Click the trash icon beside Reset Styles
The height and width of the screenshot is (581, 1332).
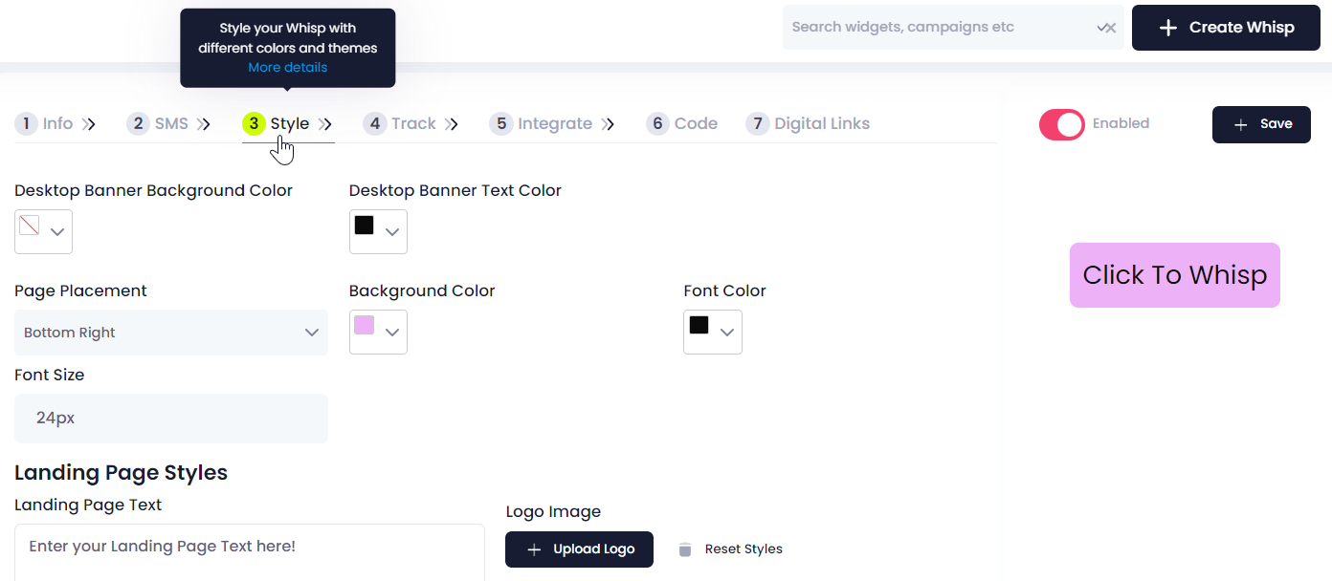point(684,549)
